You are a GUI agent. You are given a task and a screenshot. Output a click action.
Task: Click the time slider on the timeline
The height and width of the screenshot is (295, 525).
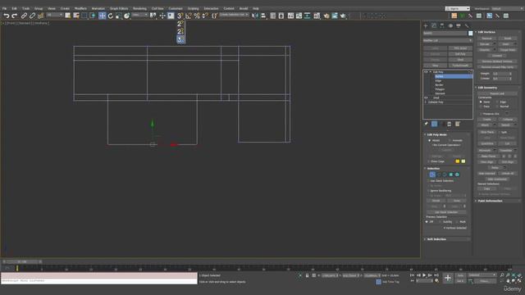tap(22, 261)
